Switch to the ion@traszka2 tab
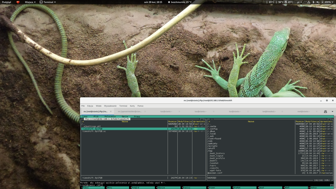The height and width of the screenshot is (189, 336). (x=269, y=112)
